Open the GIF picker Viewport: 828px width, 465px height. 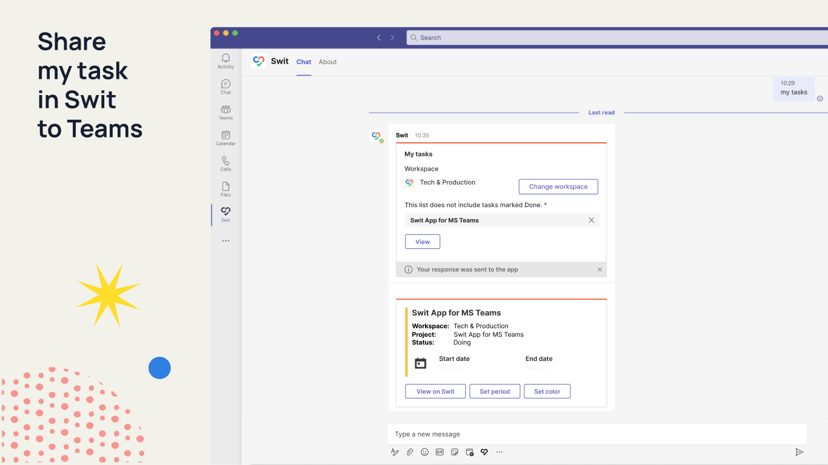pos(439,452)
